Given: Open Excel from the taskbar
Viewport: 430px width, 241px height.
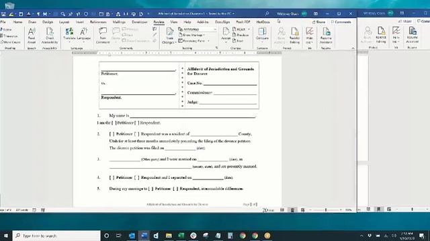Looking at the screenshot, I should point(181,236).
